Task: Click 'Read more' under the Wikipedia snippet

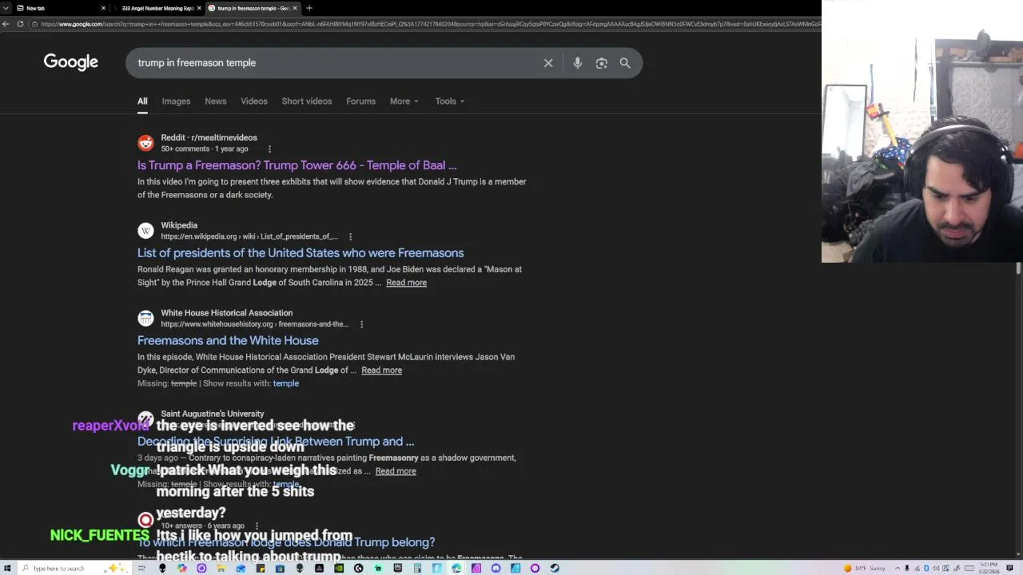Action: (406, 283)
